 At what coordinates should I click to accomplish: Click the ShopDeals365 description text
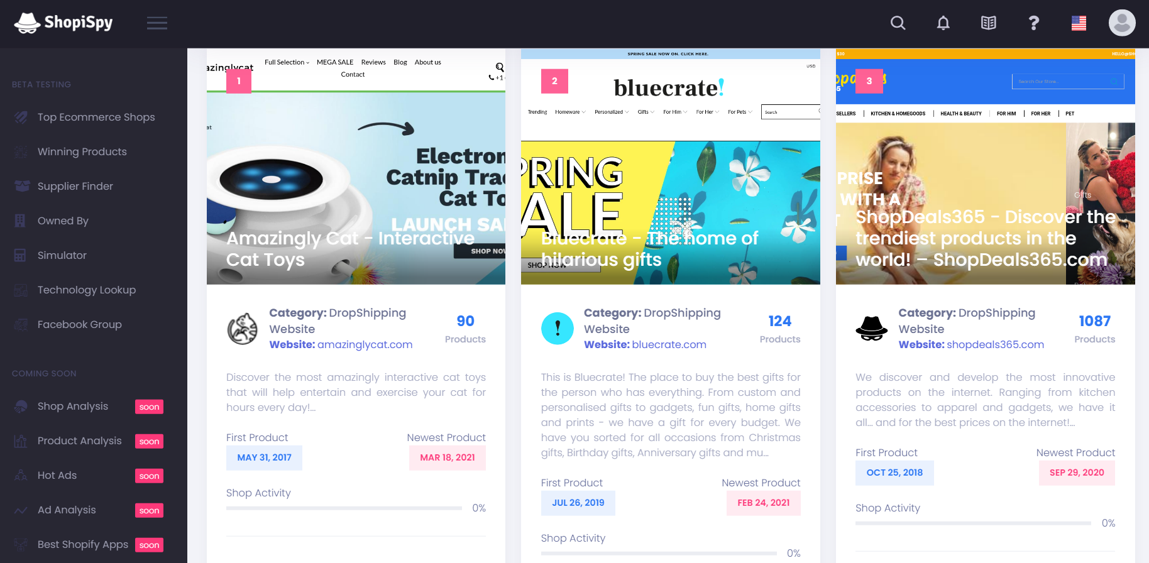coord(986,400)
